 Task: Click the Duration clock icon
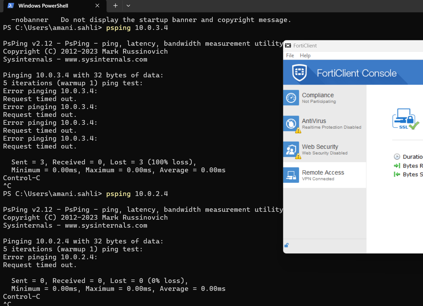click(x=398, y=156)
